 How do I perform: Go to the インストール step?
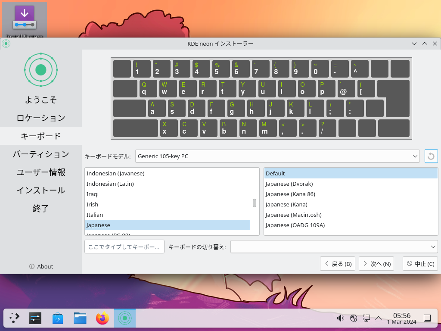coord(41,190)
